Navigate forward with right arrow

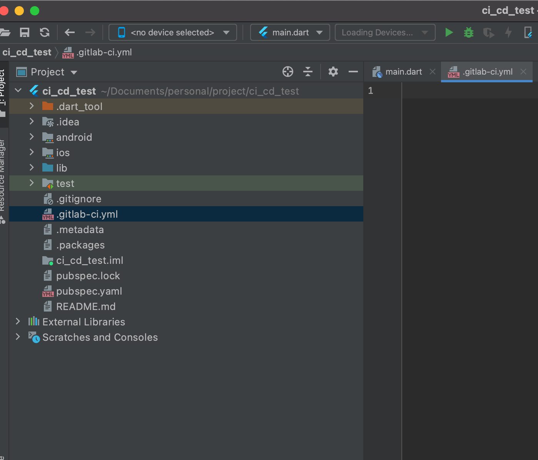(x=90, y=33)
